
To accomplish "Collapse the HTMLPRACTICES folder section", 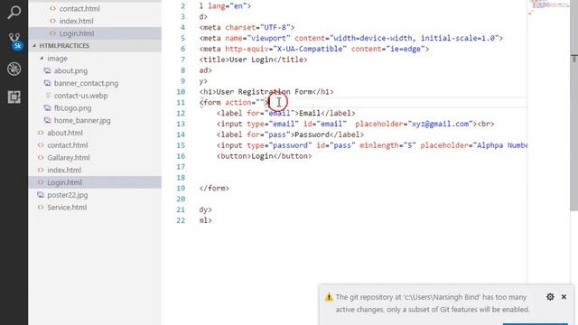I will [95, 46].
